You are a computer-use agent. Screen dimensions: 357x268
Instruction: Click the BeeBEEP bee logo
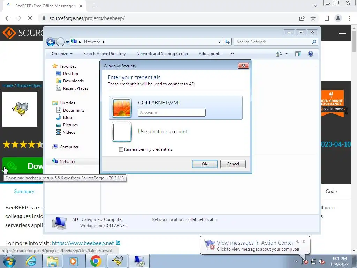(20, 109)
